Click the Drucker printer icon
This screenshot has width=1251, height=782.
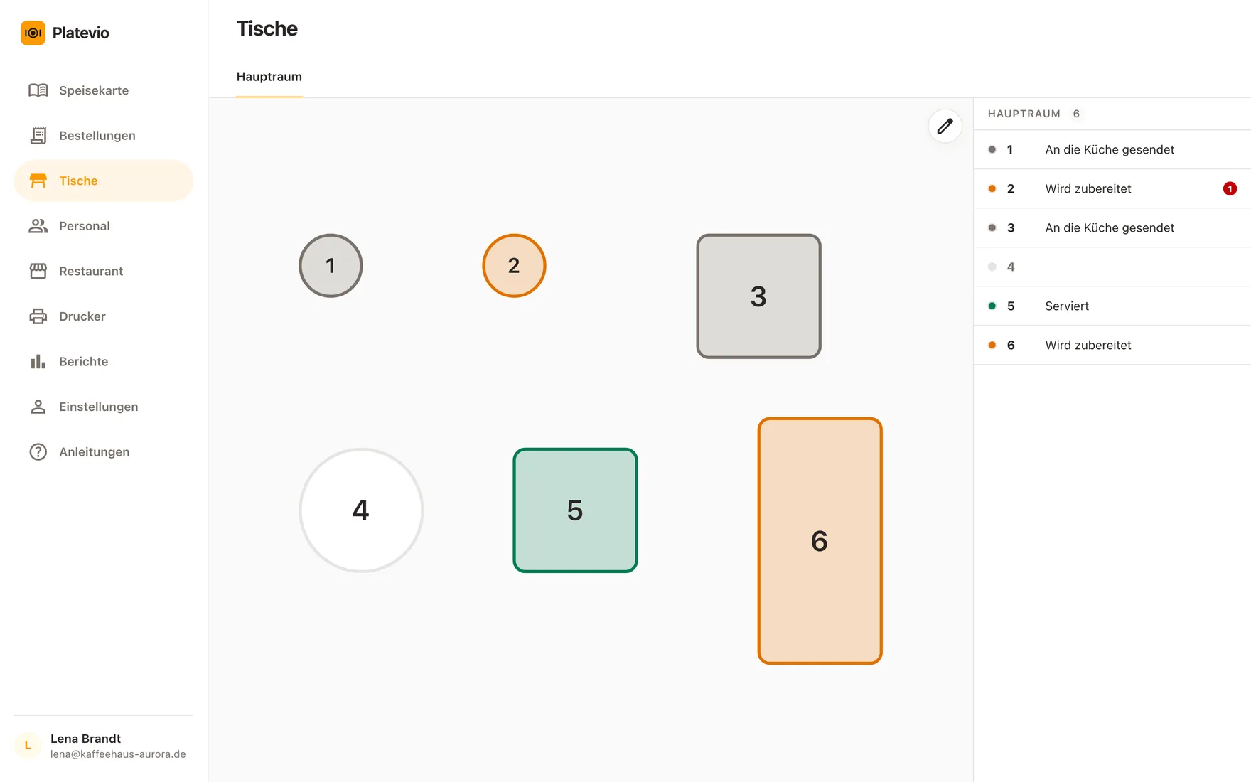38,316
